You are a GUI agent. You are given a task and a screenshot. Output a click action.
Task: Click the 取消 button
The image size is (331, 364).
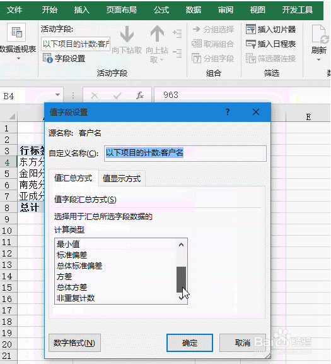[x=243, y=343]
